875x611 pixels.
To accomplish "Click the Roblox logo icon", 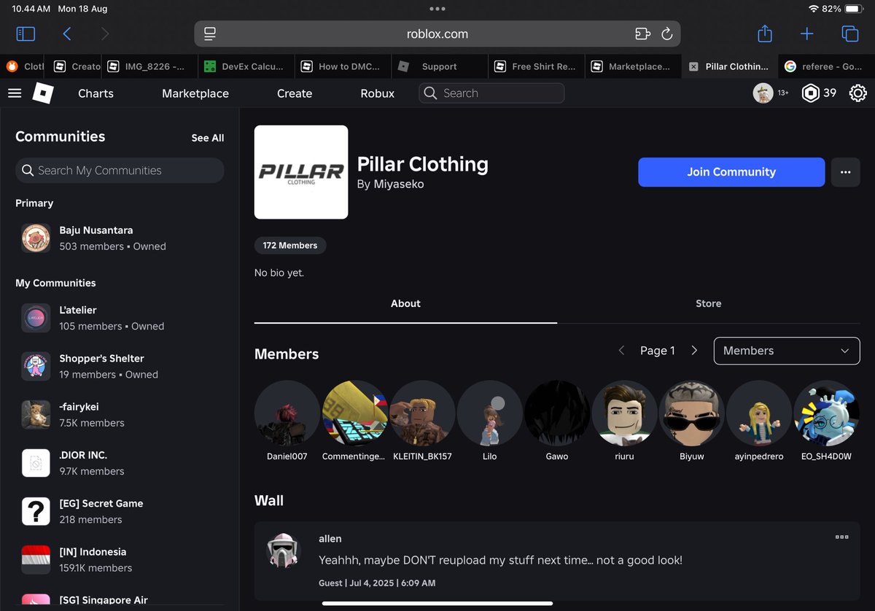I will tap(43, 93).
